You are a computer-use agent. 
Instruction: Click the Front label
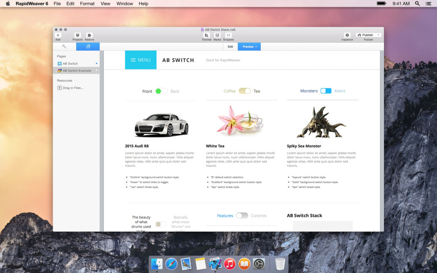click(147, 91)
